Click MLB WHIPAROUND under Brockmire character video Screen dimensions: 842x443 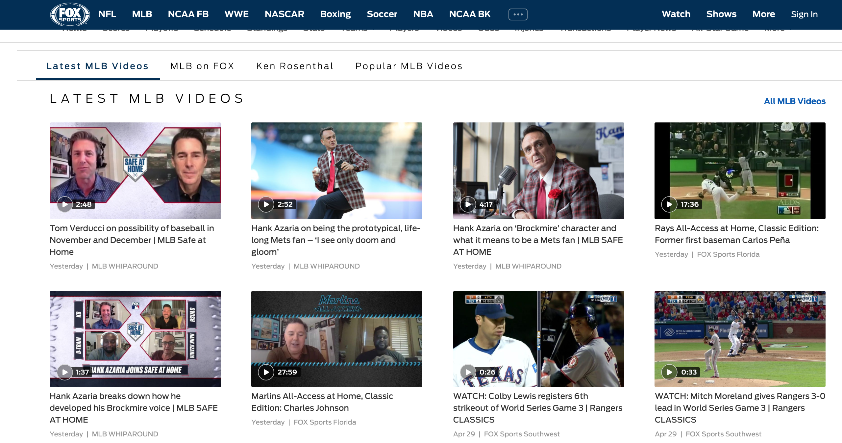[x=528, y=266]
